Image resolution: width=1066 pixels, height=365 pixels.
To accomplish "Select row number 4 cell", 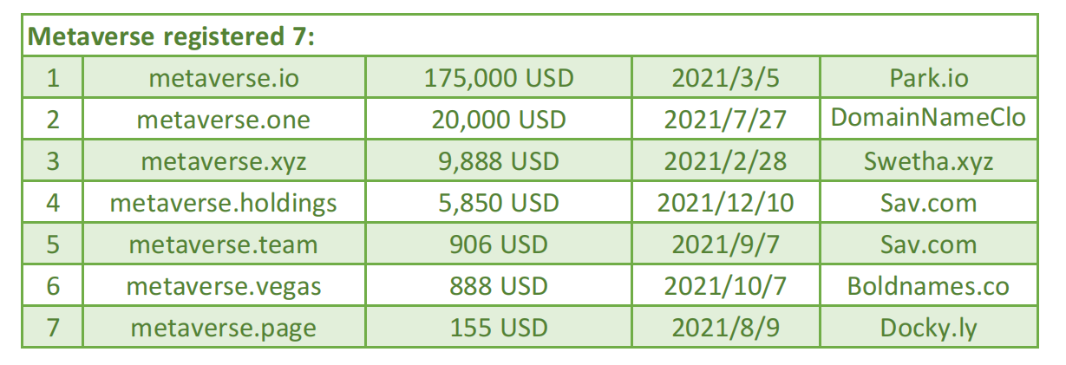I will point(53,202).
